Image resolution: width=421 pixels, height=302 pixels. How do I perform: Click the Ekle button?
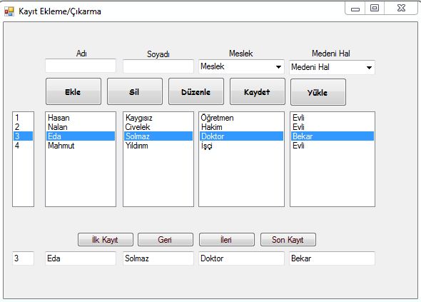click(73, 91)
